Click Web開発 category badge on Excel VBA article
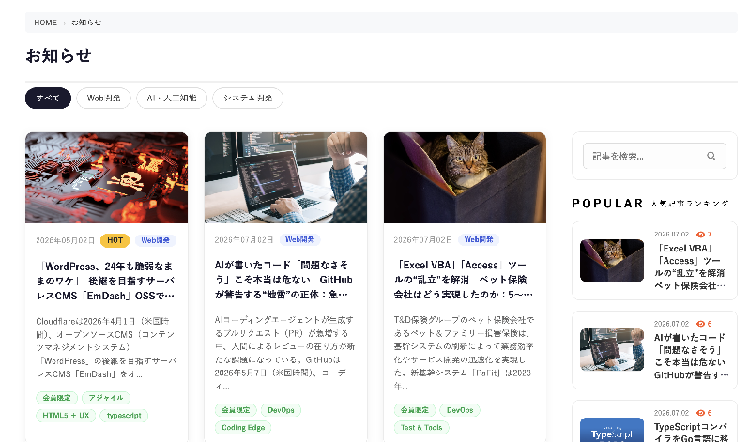Screen dimensions: 749x442 [479, 240]
